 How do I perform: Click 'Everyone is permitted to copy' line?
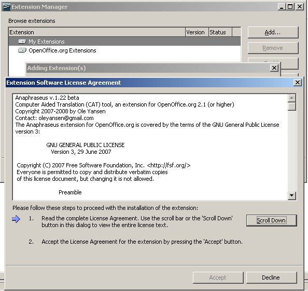coord(92,172)
